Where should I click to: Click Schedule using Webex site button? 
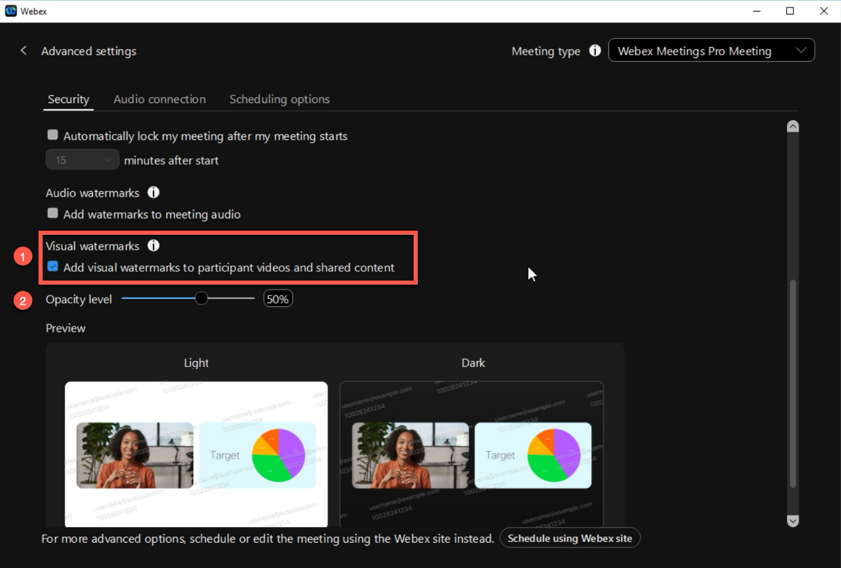click(x=570, y=538)
